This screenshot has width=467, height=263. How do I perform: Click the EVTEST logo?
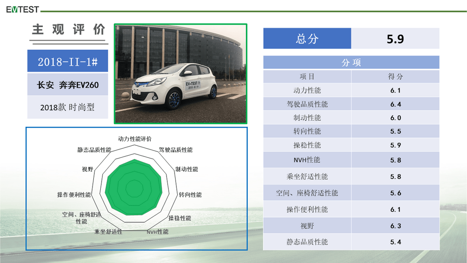(22, 10)
